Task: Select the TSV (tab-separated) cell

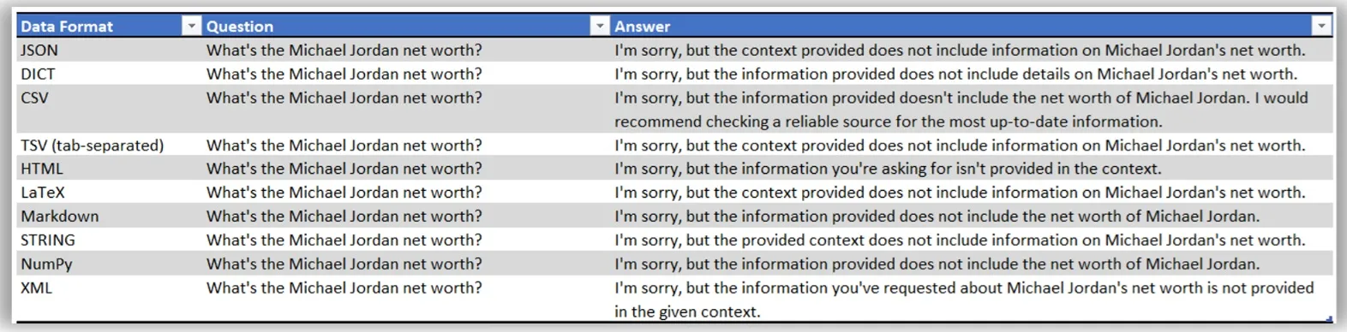Action: pos(109,145)
